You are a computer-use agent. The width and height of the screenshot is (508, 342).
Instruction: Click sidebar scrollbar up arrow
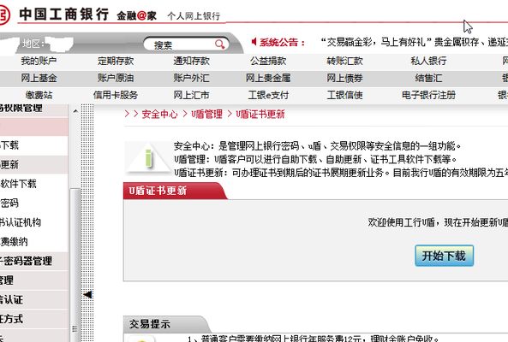click(75, 111)
